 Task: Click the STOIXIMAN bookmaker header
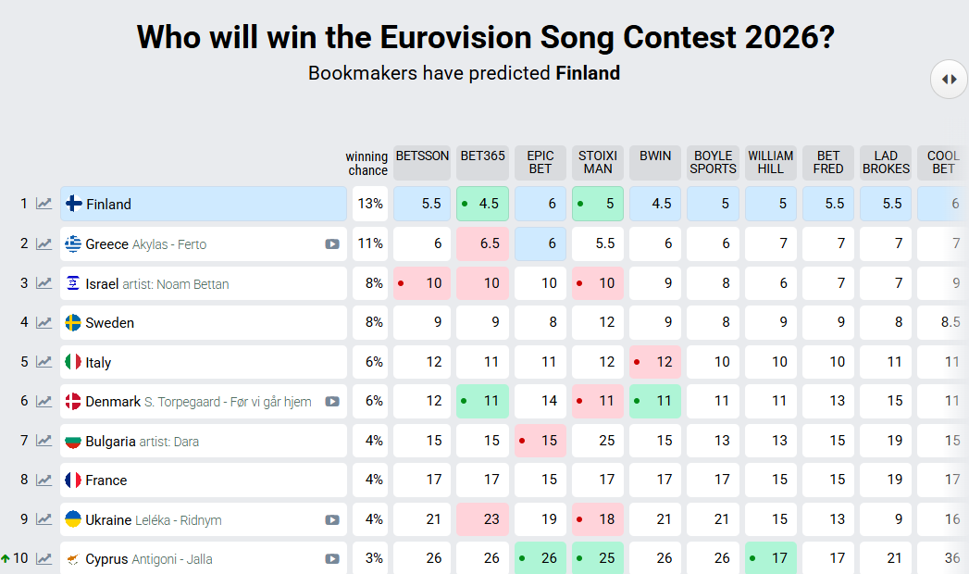pos(597,162)
